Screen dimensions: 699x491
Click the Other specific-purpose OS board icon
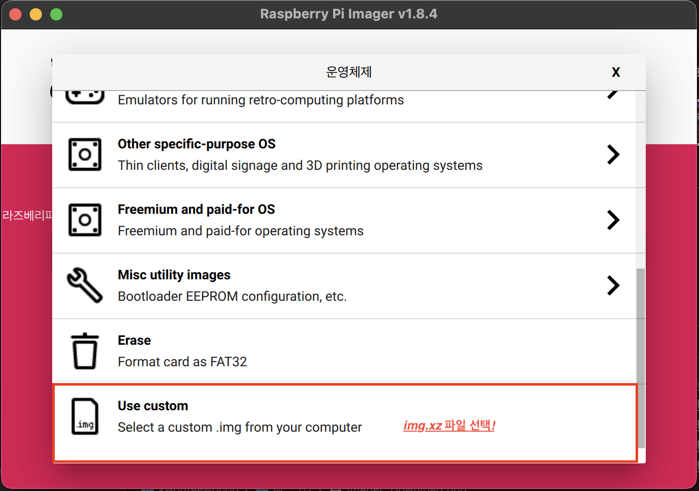point(85,154)
